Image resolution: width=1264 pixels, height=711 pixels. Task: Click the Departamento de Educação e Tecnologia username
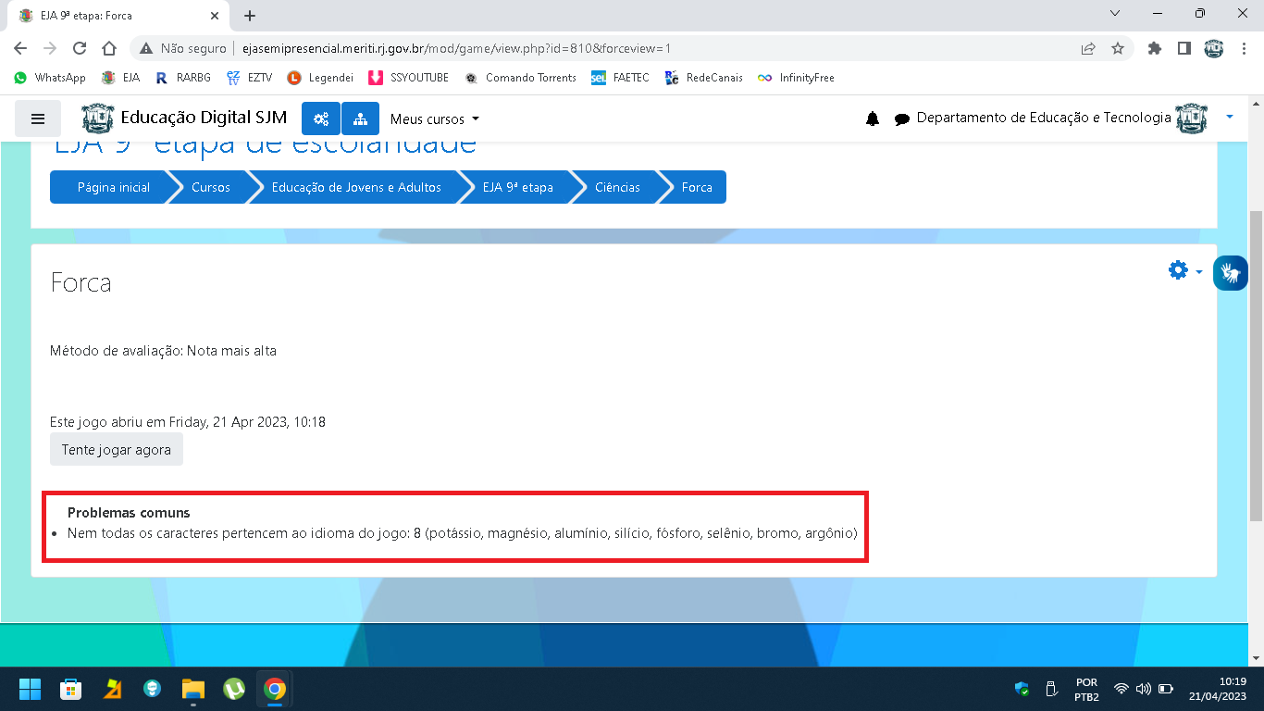click(x=1043, y=118)
